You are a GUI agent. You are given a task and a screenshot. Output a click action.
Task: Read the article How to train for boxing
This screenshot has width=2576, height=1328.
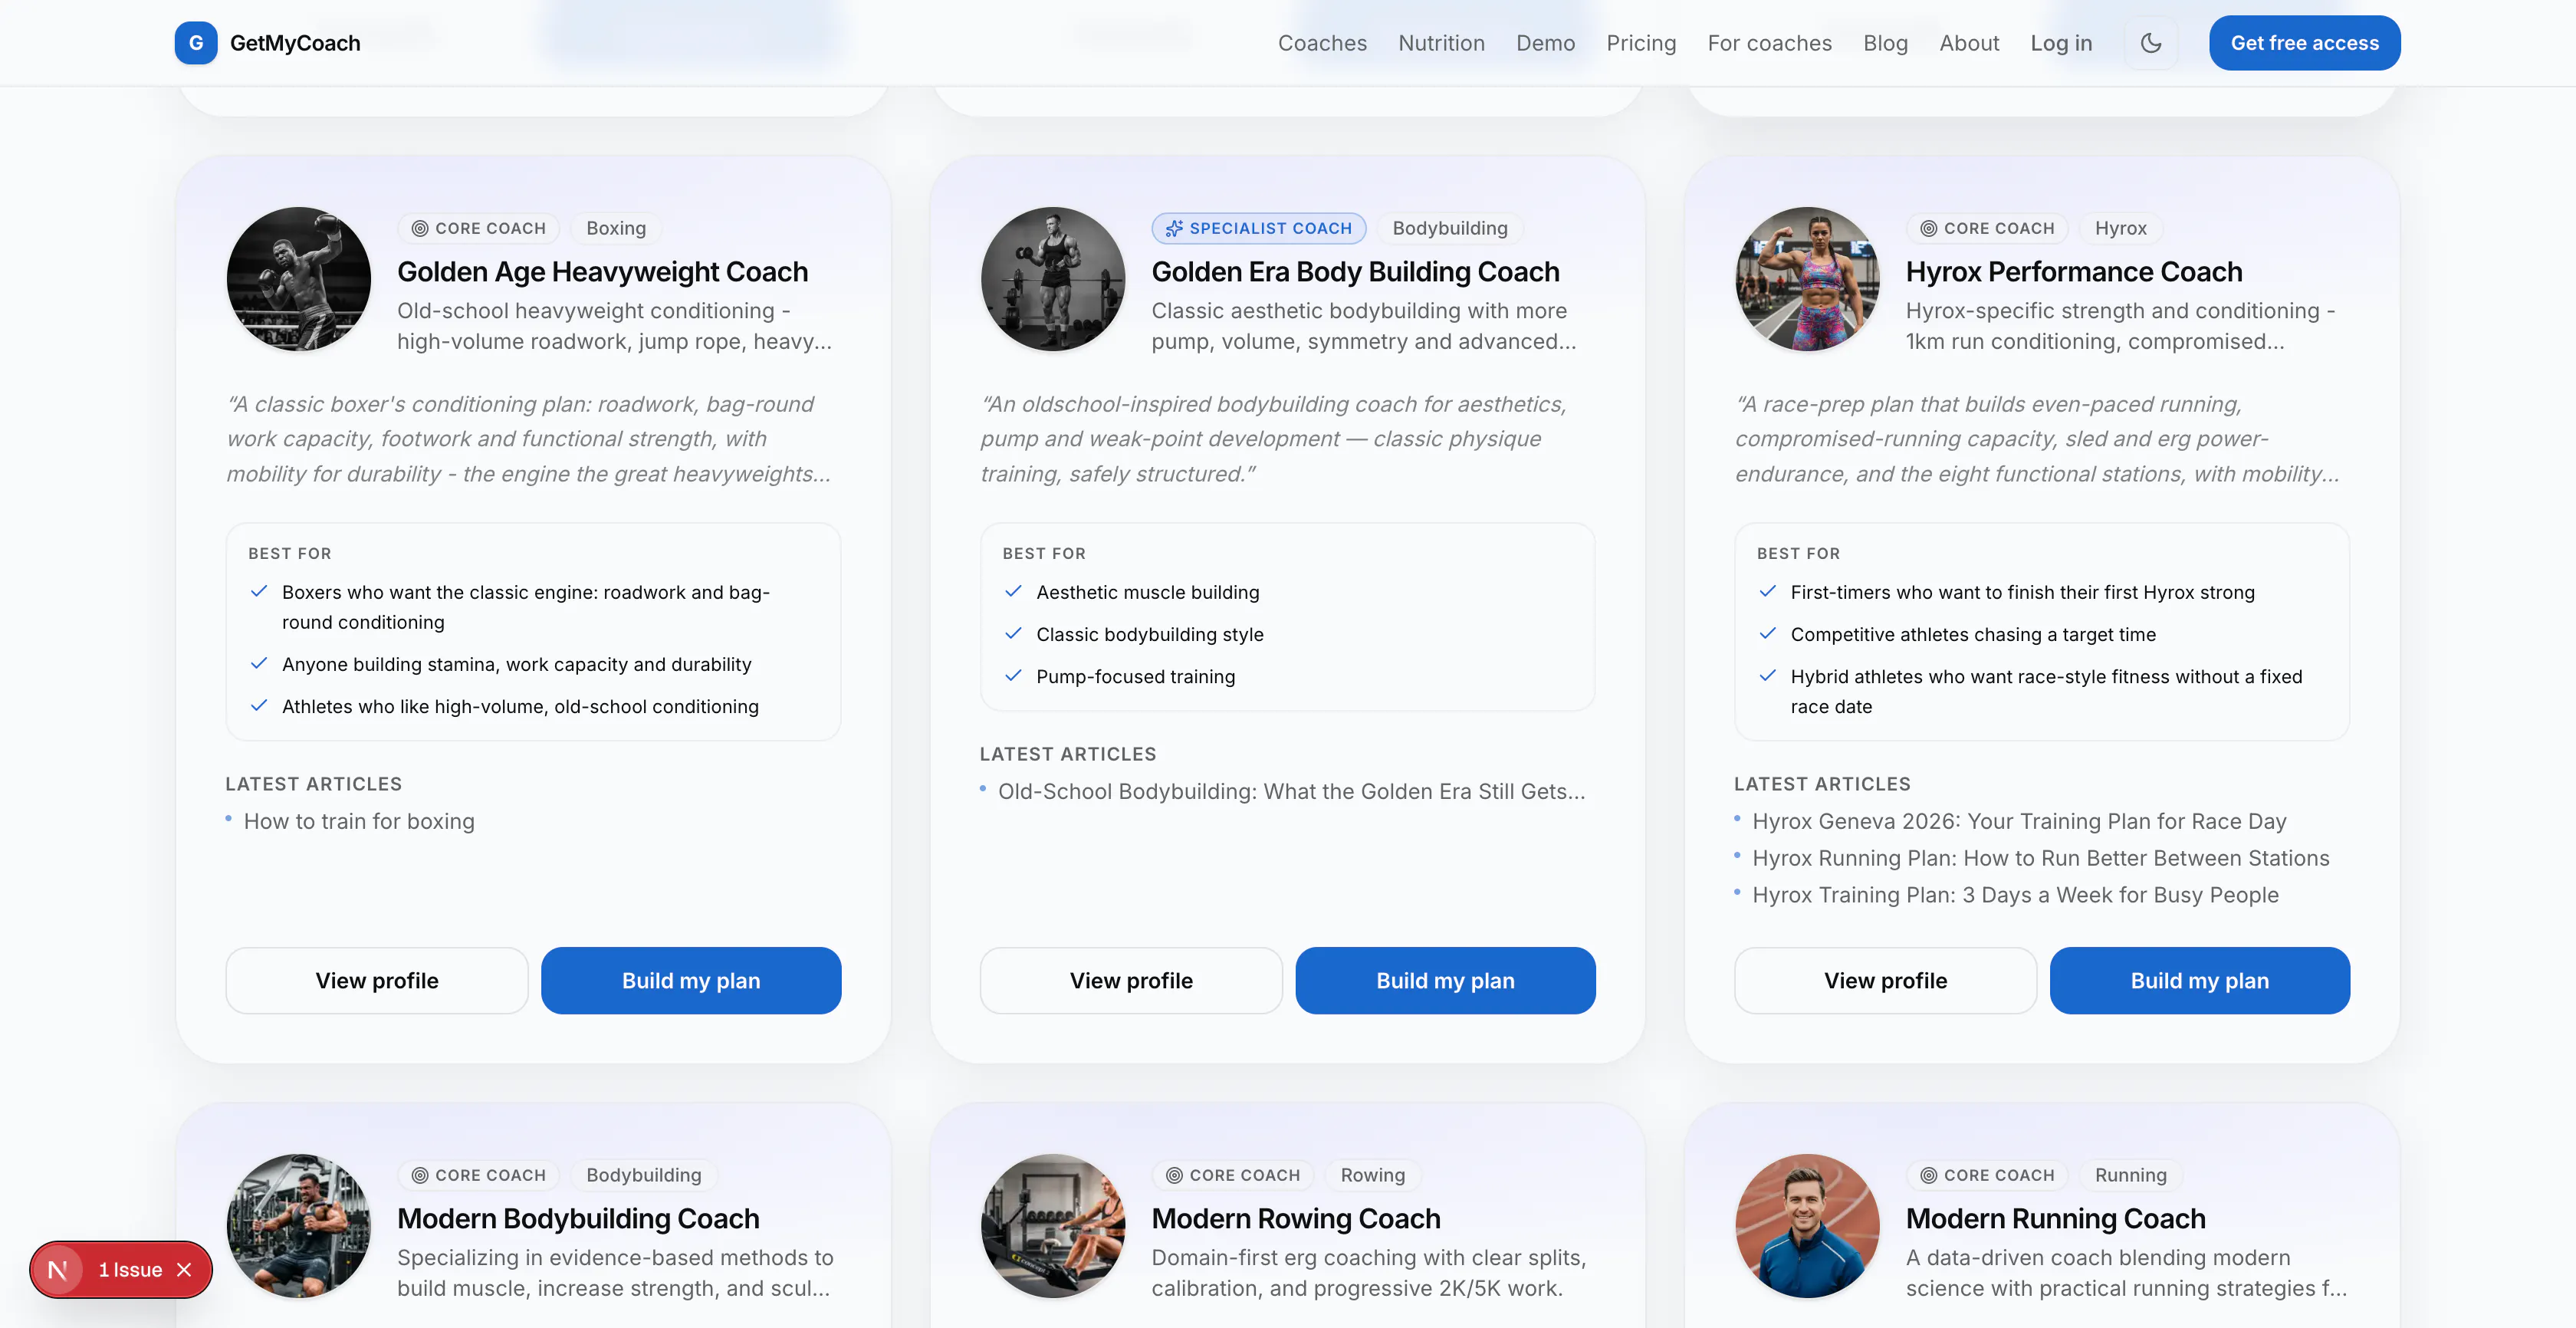[x=359, y=821]
